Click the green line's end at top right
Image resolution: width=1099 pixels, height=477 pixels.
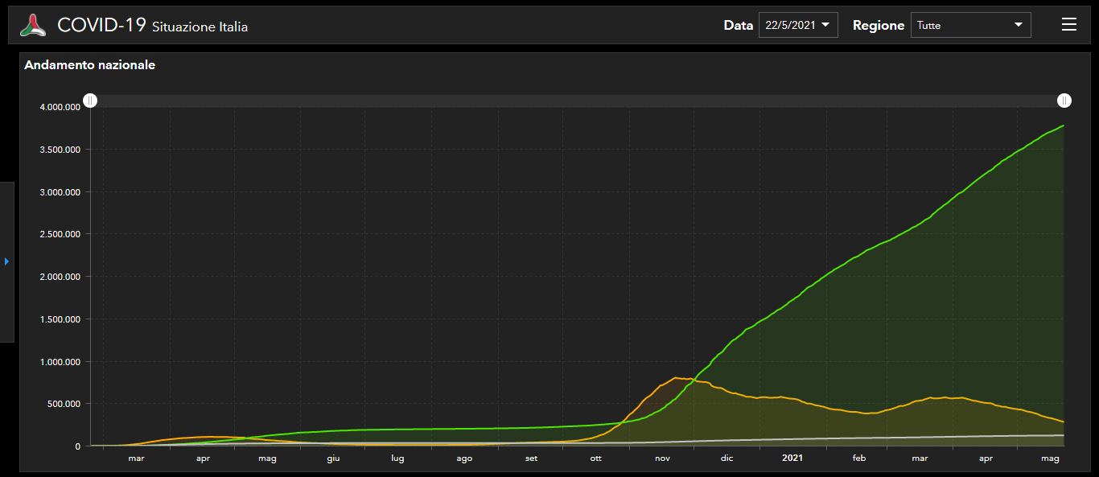pos(1064,126)
